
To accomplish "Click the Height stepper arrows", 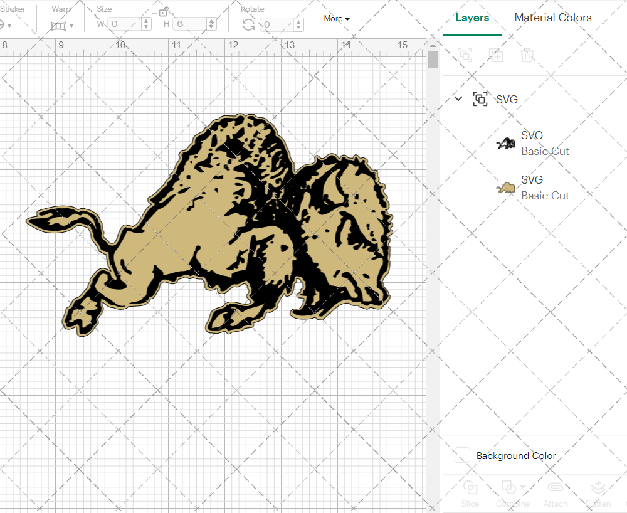I will [211, 24].
